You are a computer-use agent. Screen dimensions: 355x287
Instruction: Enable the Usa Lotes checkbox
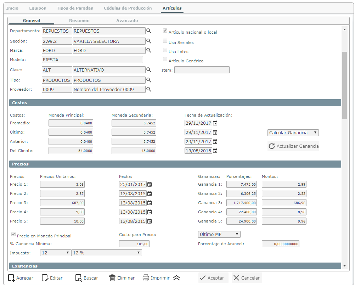(165, 50)
